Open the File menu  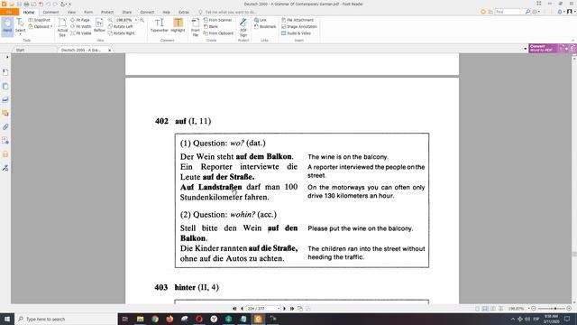pyautogui.click(x=9, y=12)
